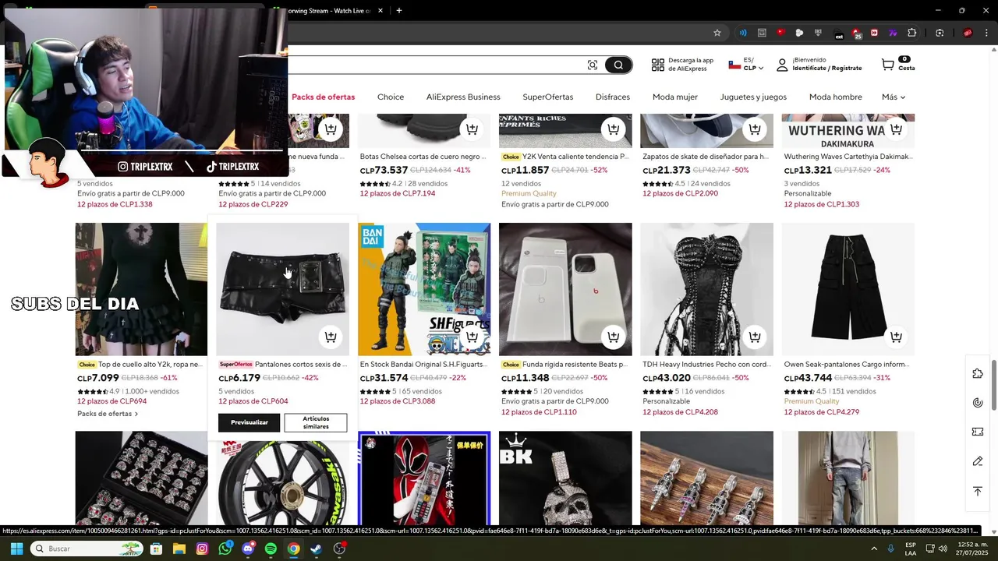998x561 pixels.
Task: Click price CLP31.574 on Bandai item
Action: tap(384, 378)
